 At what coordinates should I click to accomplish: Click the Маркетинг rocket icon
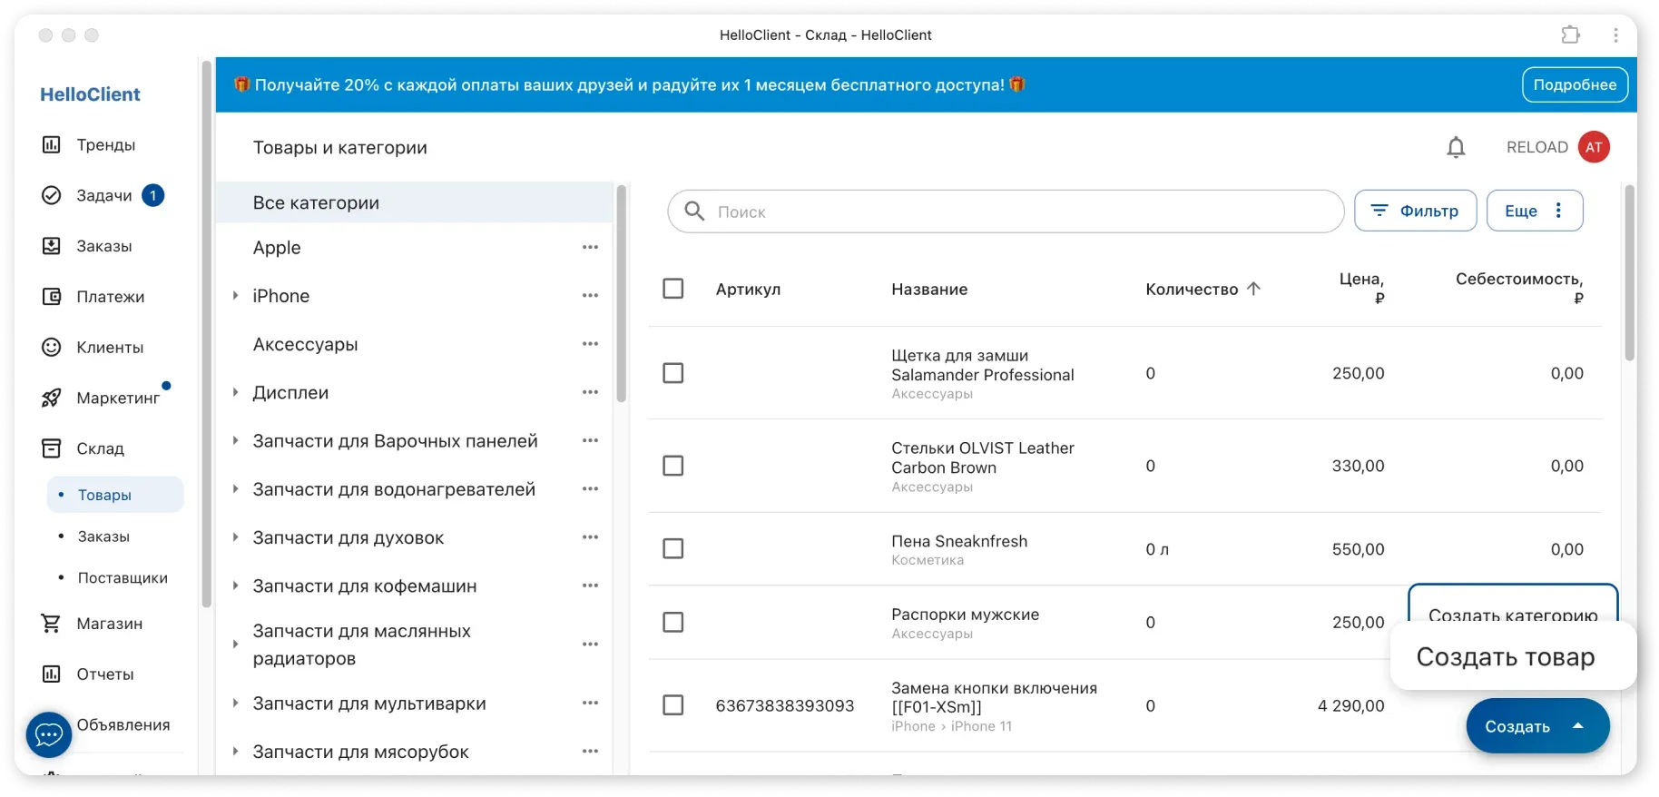tap(52, 398)
